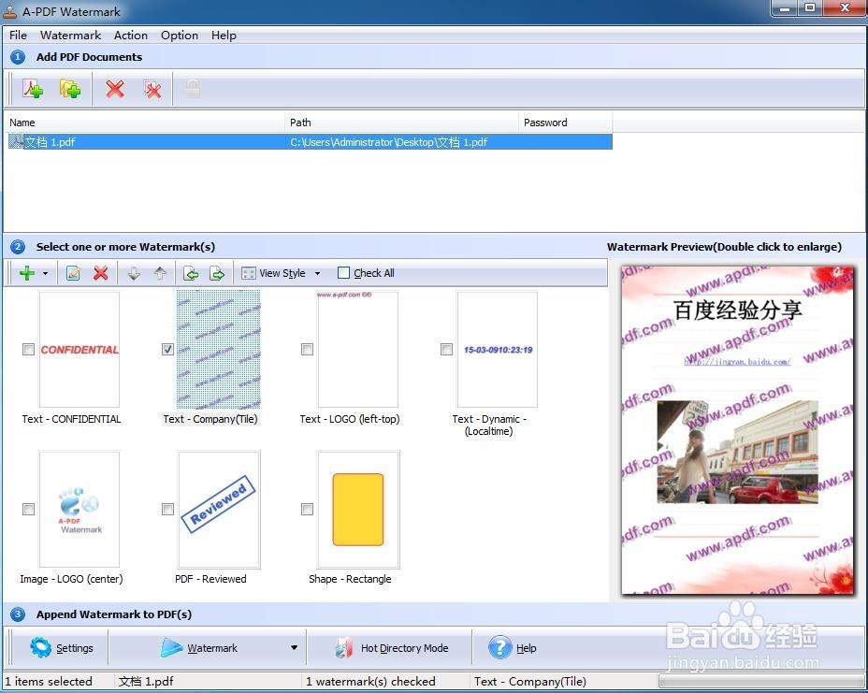This screenshot has height=693, width=868.
Task: Sort by the Path column header
Action: (x=401, y=123)
